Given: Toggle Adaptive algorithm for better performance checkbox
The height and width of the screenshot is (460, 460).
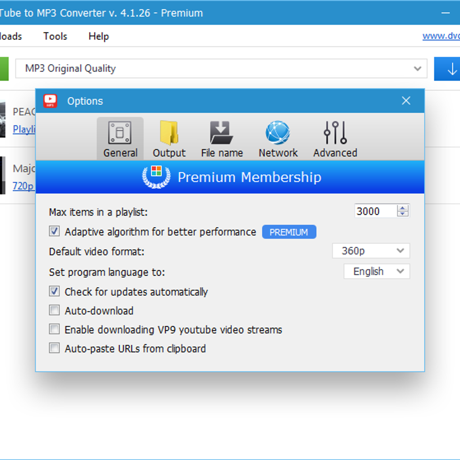Looking at the screenshot, I should 54,231.
